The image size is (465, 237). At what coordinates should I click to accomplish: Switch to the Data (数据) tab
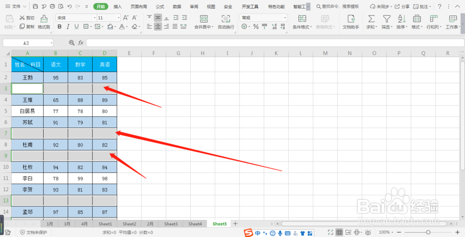pos(177,6)
